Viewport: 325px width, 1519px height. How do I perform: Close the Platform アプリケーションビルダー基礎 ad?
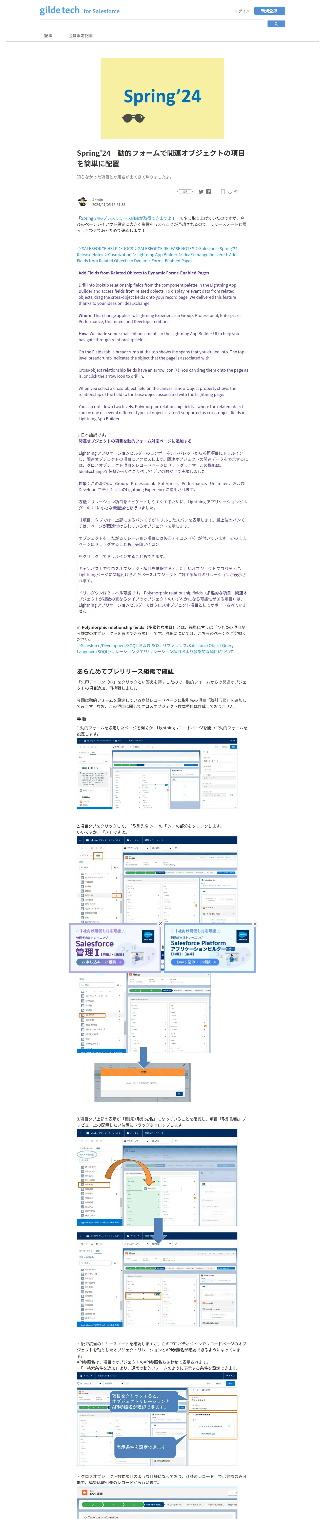(x=255, y=924)
